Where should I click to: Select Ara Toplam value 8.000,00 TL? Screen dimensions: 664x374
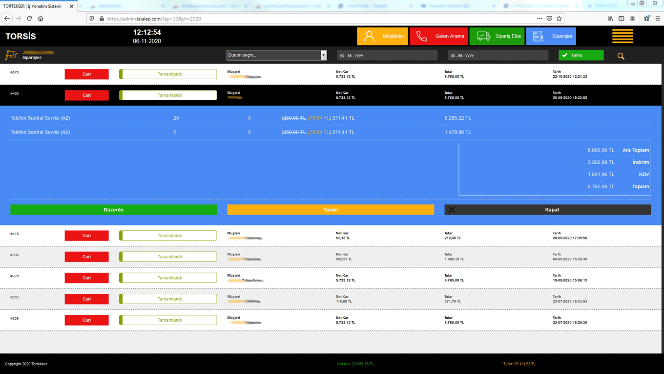[601, 150]
